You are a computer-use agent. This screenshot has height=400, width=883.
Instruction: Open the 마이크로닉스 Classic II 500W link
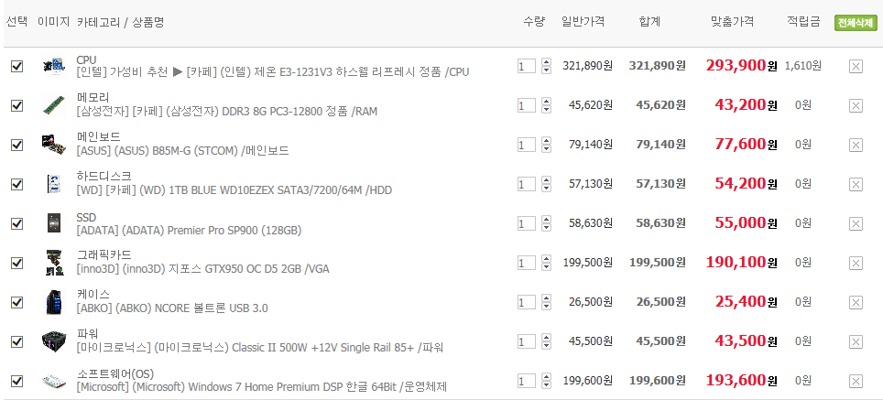pyautogui.click(x=259, y=348)
